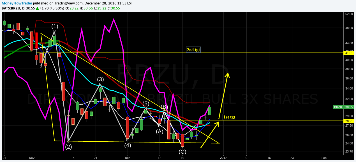This screenshot has height=162, width=356.
Task: Click the '24' date axis label
Action: pos(4,158)
